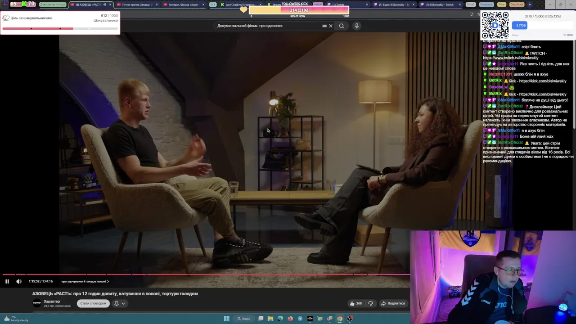Switch to the Анекдот. Щемка історія tab

pos(183,4)
